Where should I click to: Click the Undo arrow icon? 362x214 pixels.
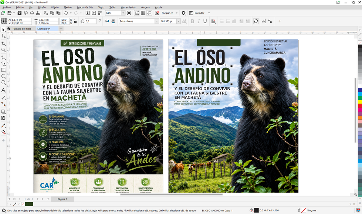coord(66,13)
